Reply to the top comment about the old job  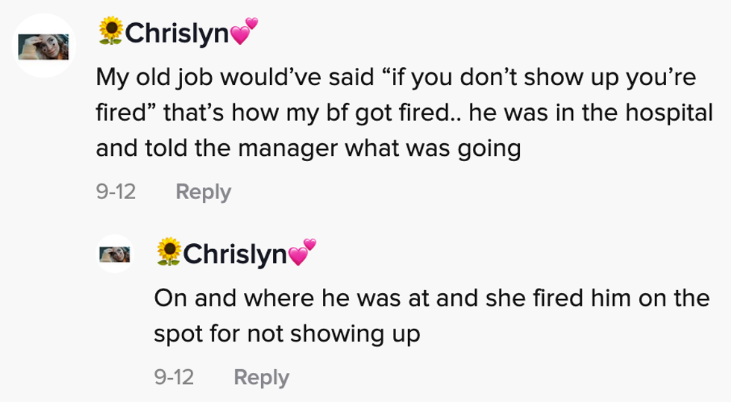click(x=204, y=192)
